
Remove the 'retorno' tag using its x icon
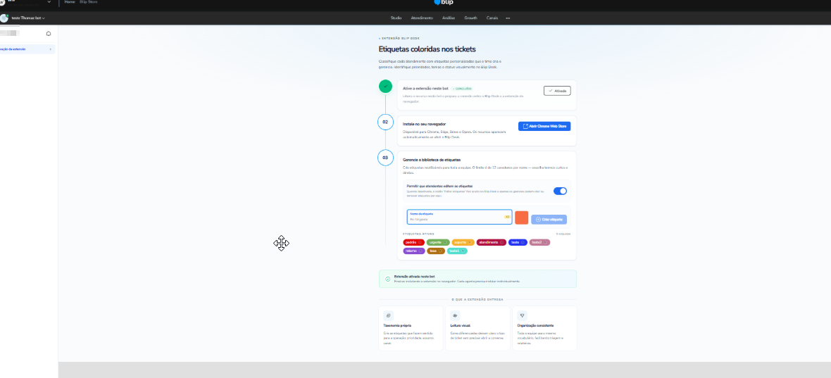420,251
